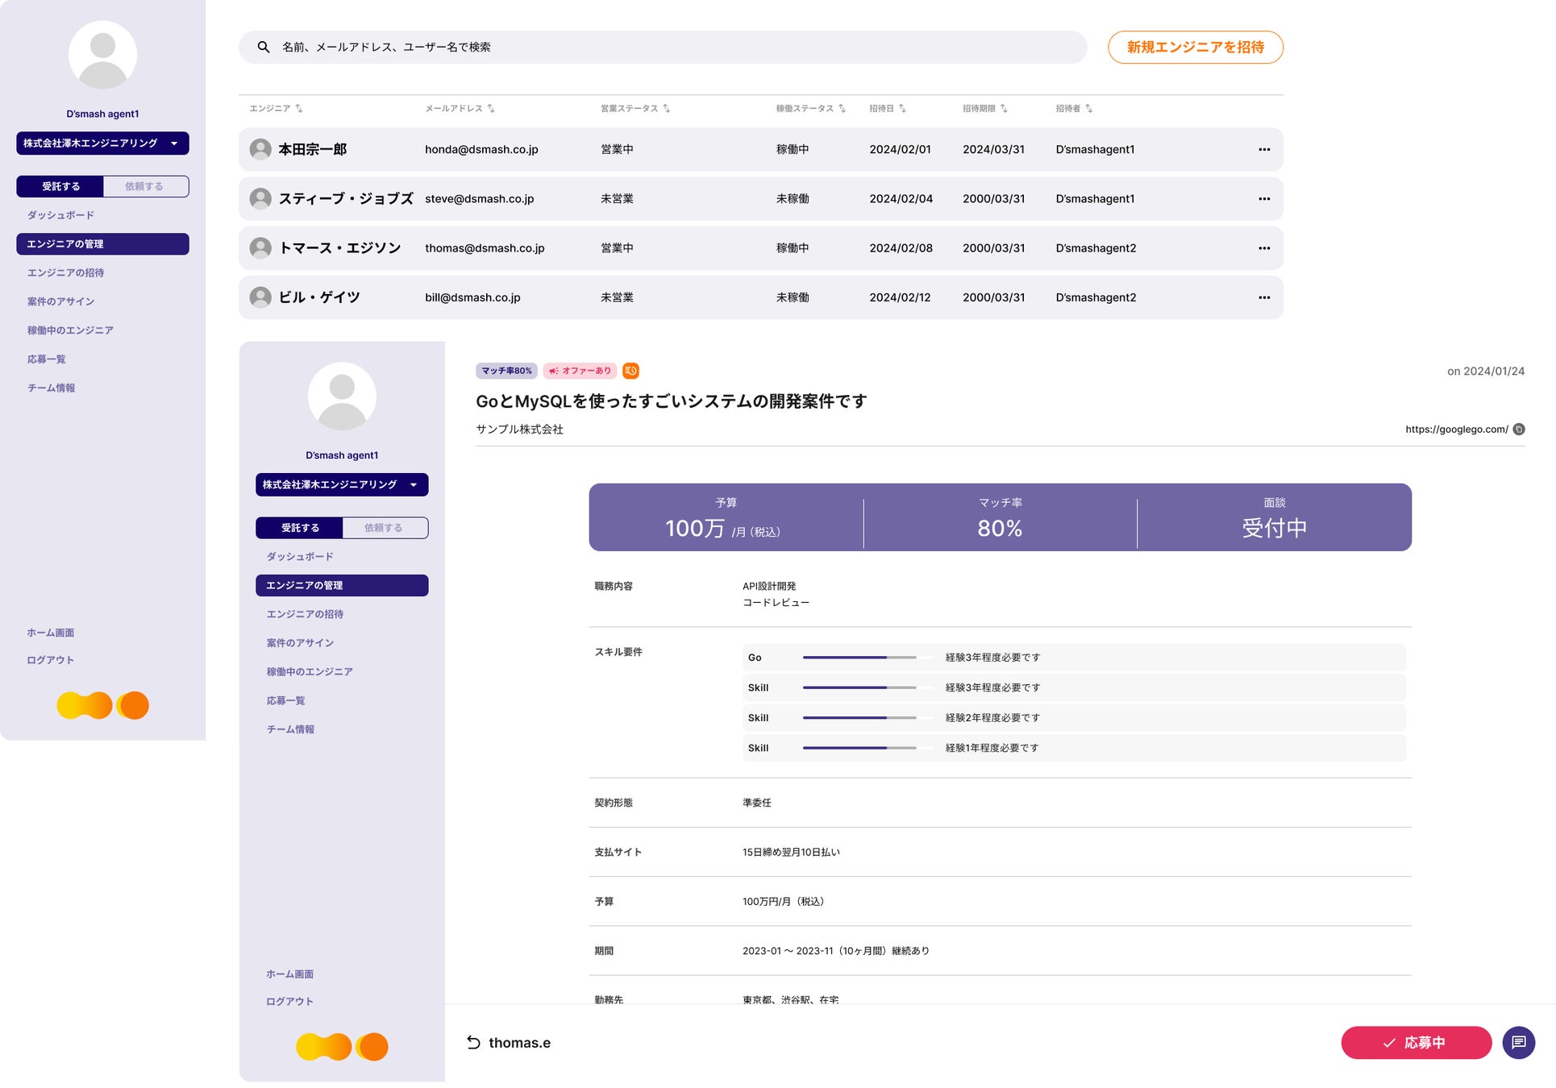Click the red 応募中 button

coord(1415,1043)
